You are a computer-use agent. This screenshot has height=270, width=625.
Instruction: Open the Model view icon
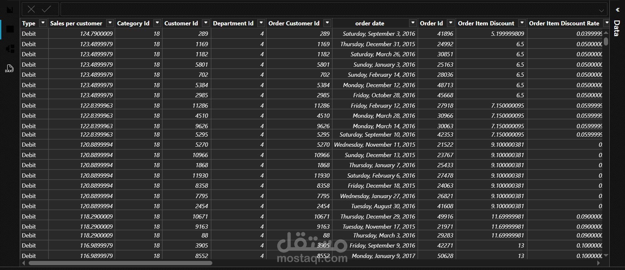pos(10,49)
